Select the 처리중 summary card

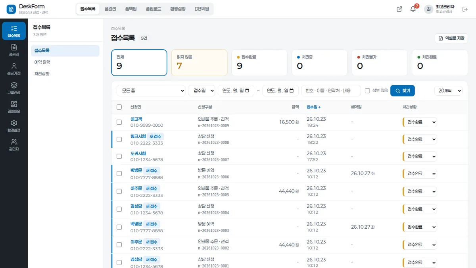[x=320, y=63]
